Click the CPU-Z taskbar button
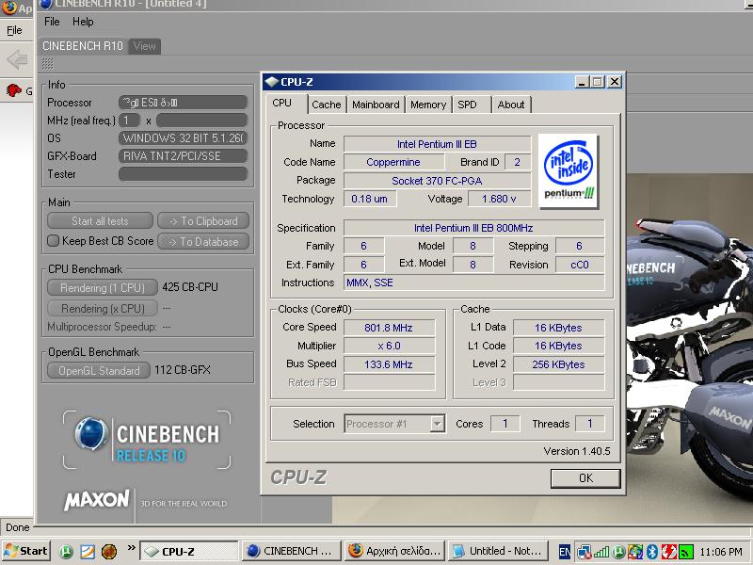 pos(189,551)
